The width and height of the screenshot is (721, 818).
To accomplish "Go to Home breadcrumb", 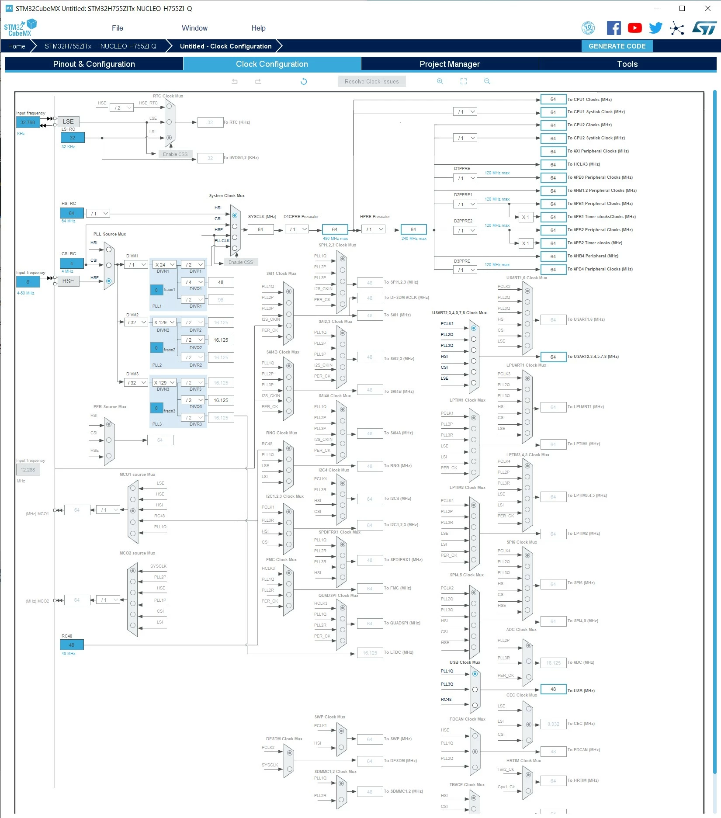I will [17, 46].
